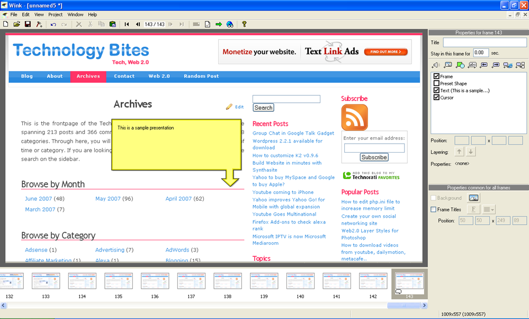Undo the last action
The image size is (529, 319).
click(x=53, y=24)
